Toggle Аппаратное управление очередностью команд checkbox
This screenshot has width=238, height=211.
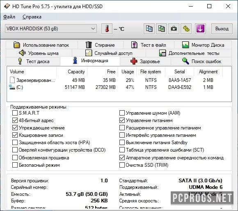point(122,157)
